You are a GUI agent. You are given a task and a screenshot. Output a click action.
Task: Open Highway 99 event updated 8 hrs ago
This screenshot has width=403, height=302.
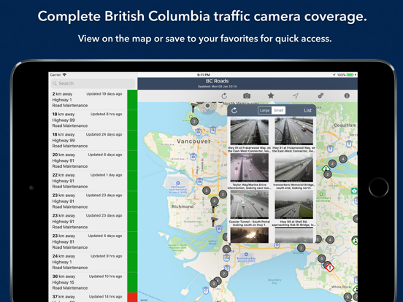[x=93, y=120]
